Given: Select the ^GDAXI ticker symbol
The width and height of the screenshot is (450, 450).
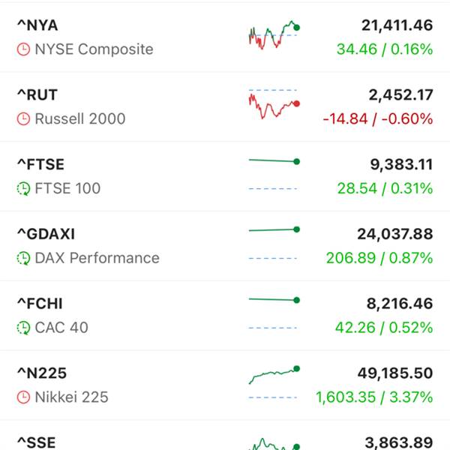Looking at the screenshot, I should click(45, 235).
